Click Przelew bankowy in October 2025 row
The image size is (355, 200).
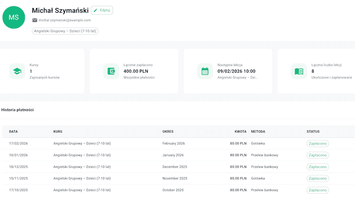coord(264,190)
